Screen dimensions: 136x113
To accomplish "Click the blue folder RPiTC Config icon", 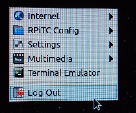I will [x=19, y=30].
